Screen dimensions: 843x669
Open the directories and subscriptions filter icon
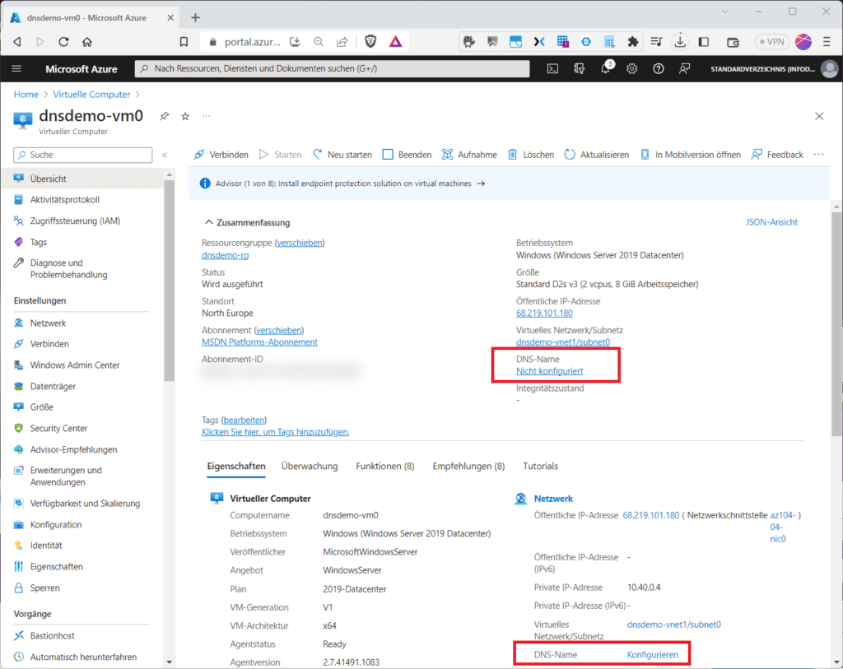pyautogui.click(x=579, y=69)
